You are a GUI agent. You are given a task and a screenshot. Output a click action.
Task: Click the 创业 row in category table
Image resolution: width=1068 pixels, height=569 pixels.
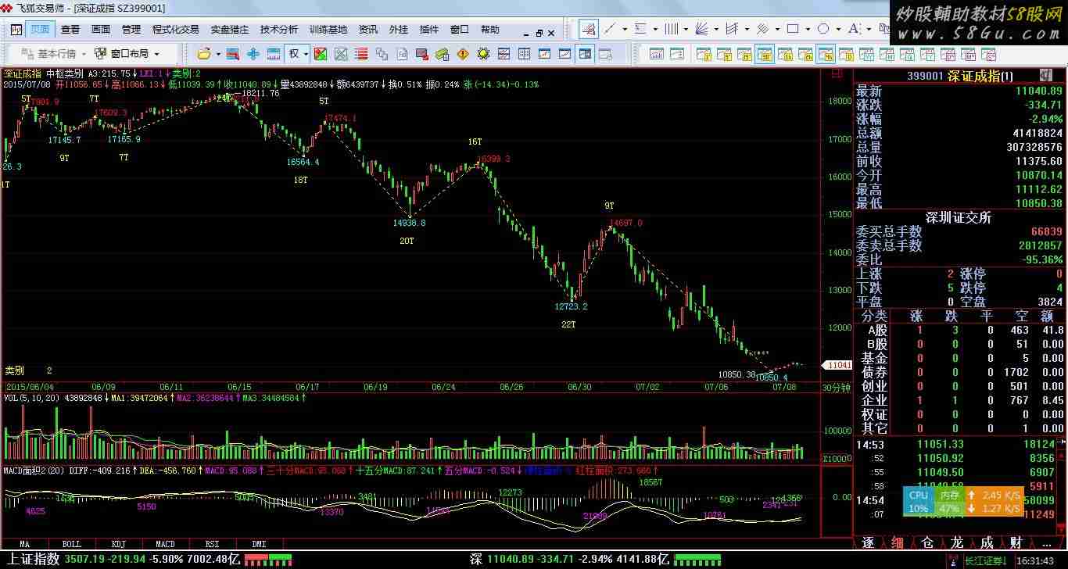coord(961,386)
